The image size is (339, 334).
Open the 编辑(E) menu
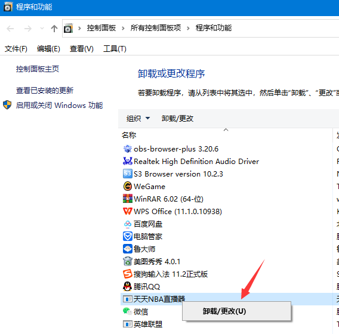48,49
